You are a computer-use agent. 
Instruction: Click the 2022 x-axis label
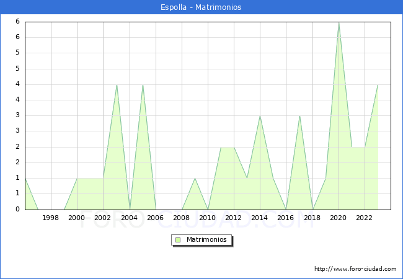click(364, 218)
